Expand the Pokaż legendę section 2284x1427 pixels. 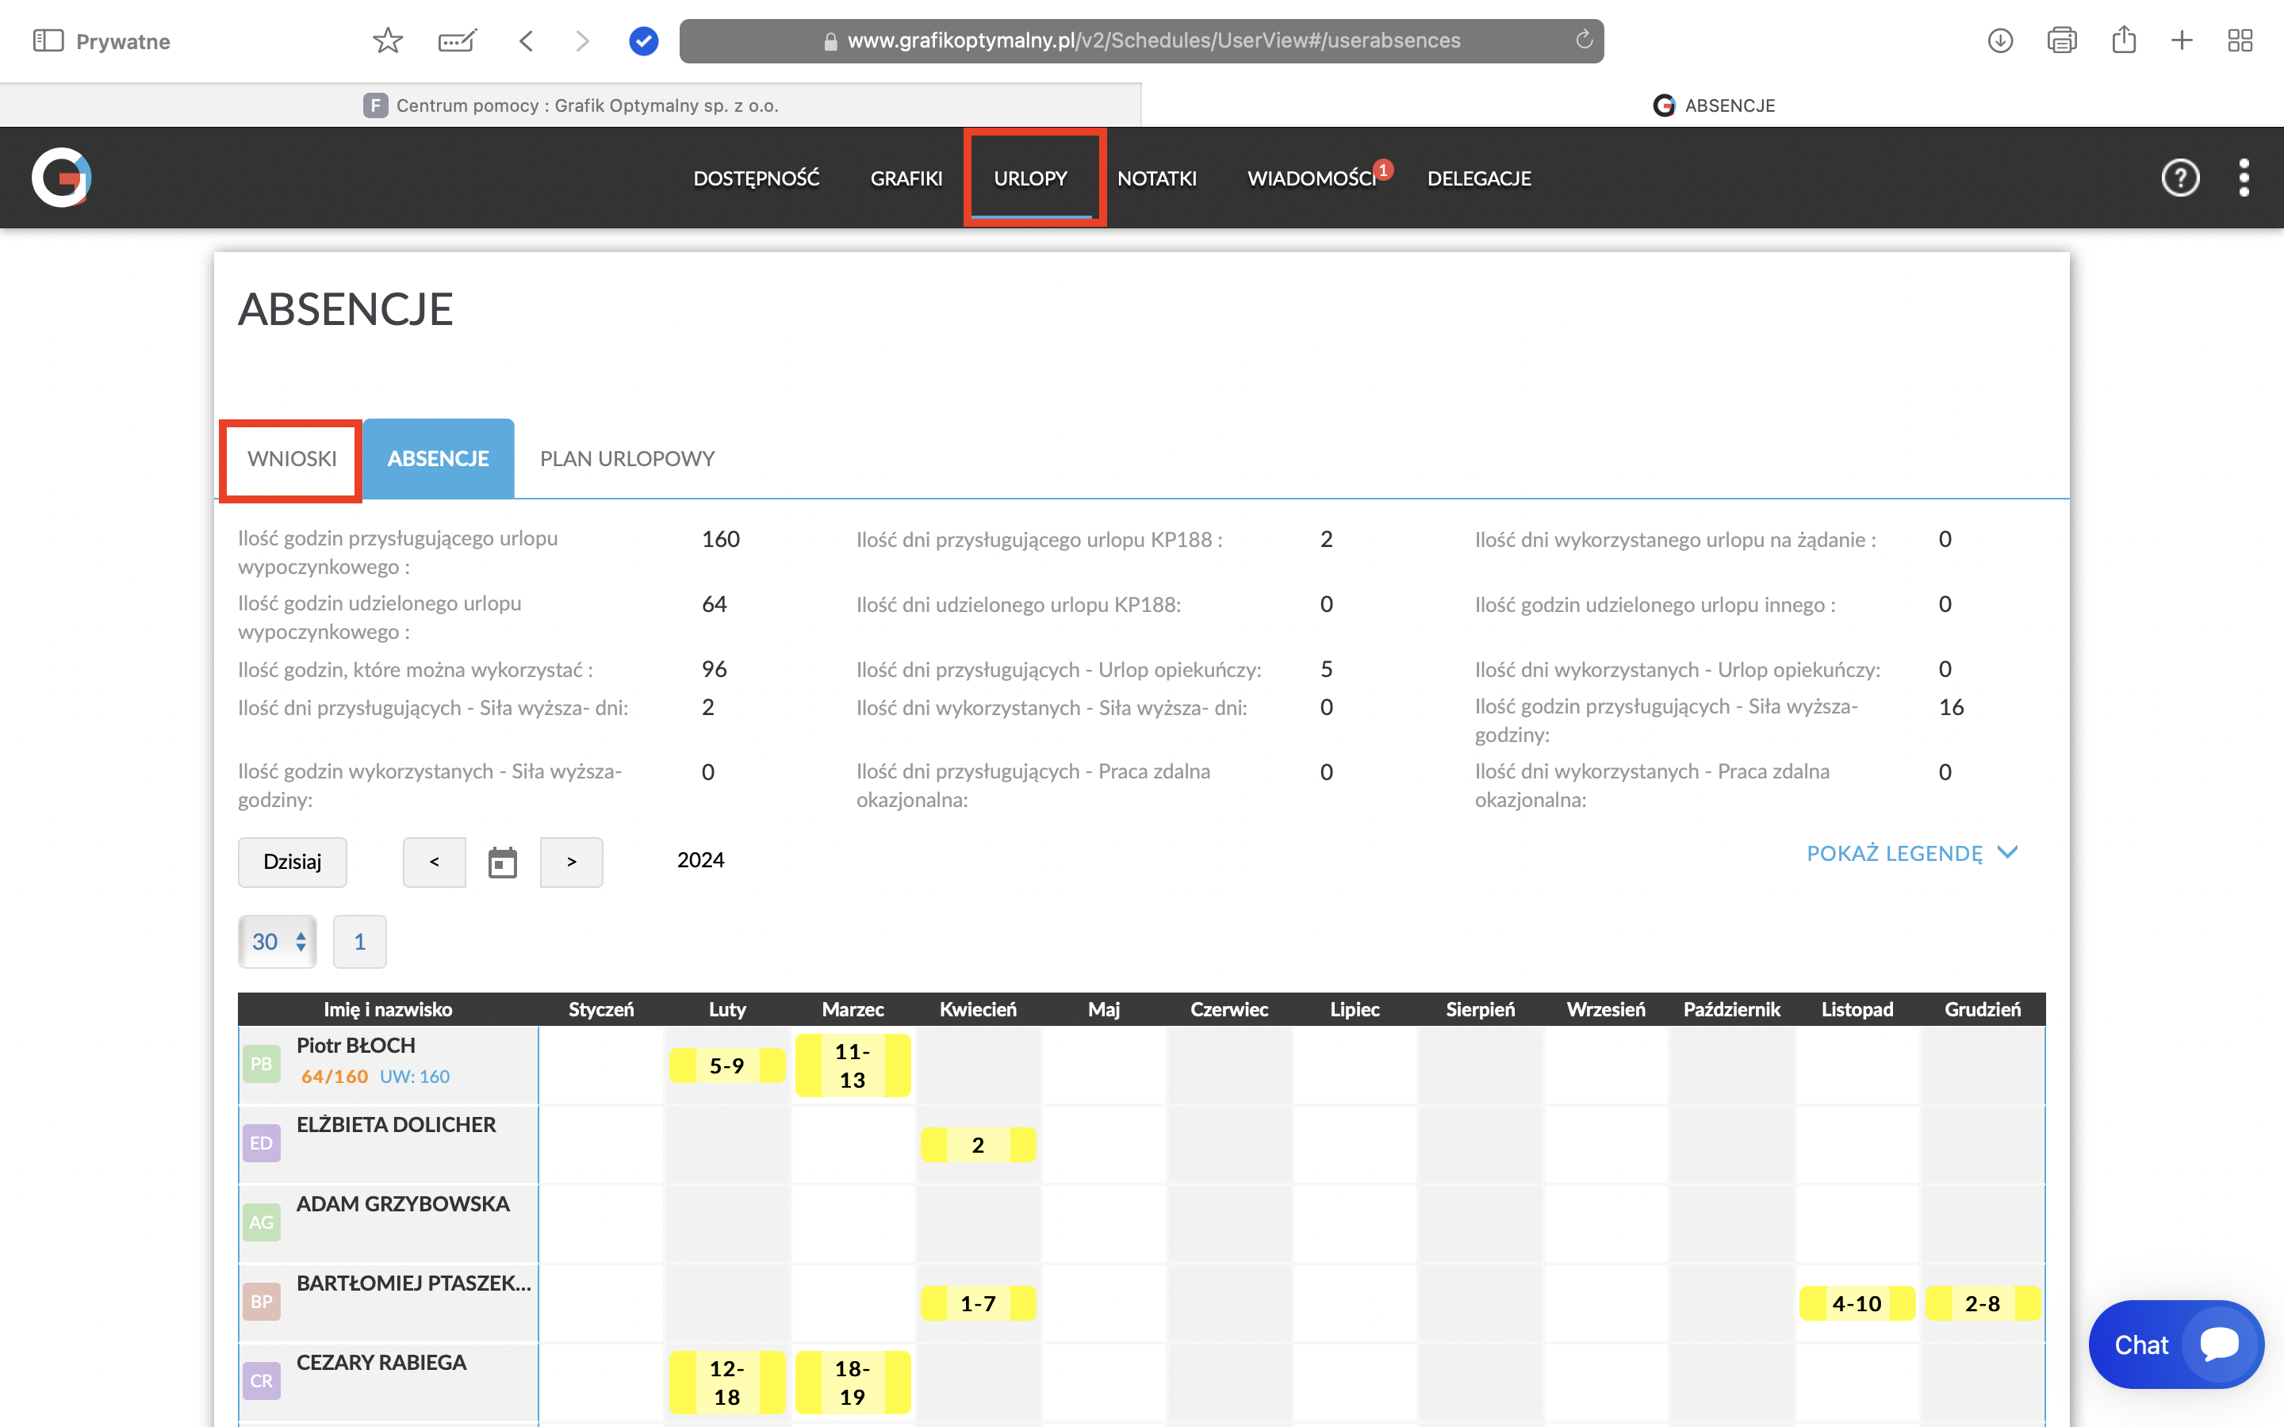point(1911,853)
